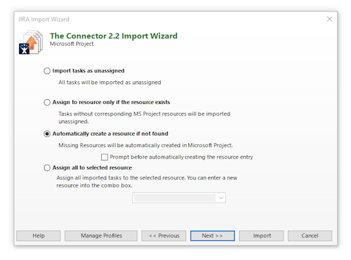351x260 pixels.
Task: Click the 'Assign all to selected resource' label
Action: point(92,167)
